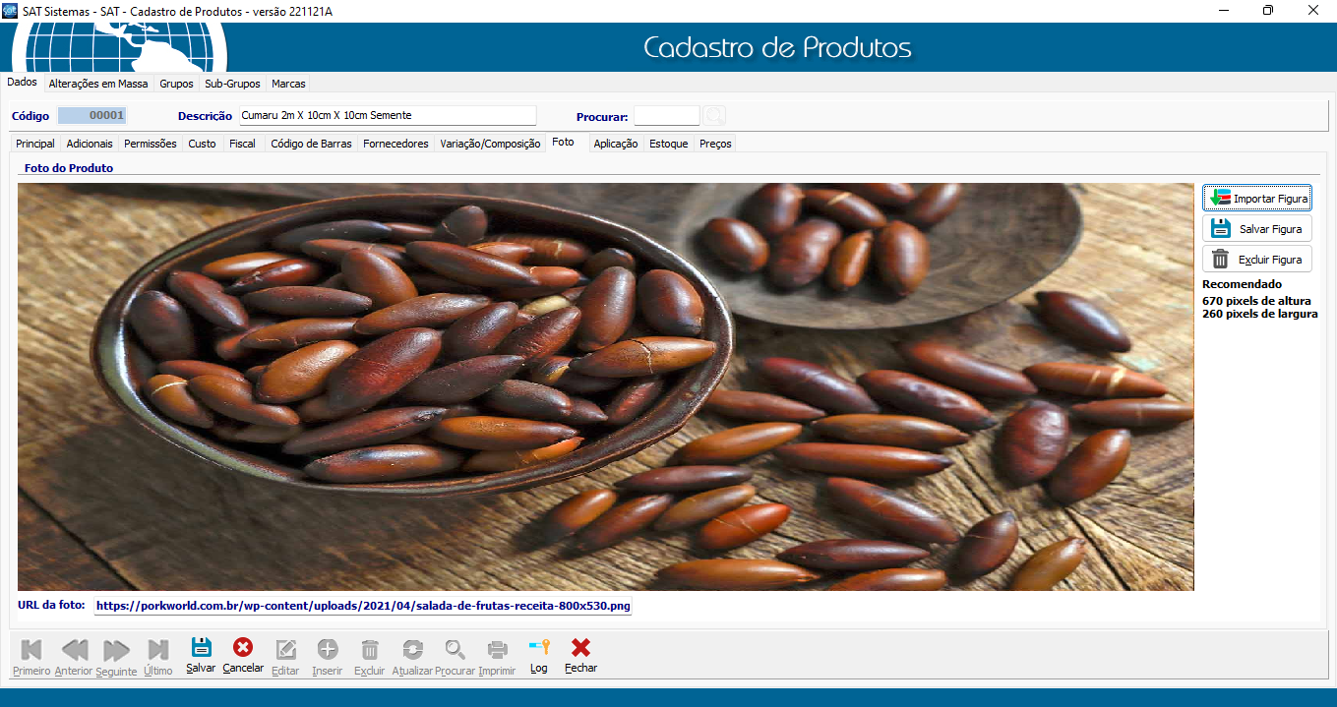Open the Alterações em Massa tab
The height and width of the screenshot is (707, 1337).
tap(98, 84)
